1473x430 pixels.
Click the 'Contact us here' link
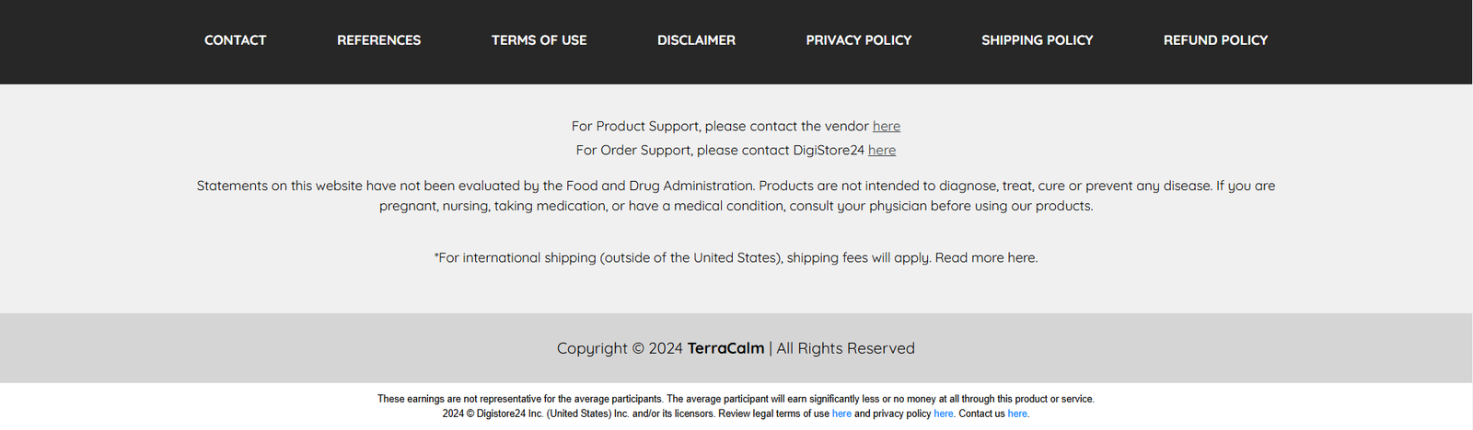(1017, 413)
